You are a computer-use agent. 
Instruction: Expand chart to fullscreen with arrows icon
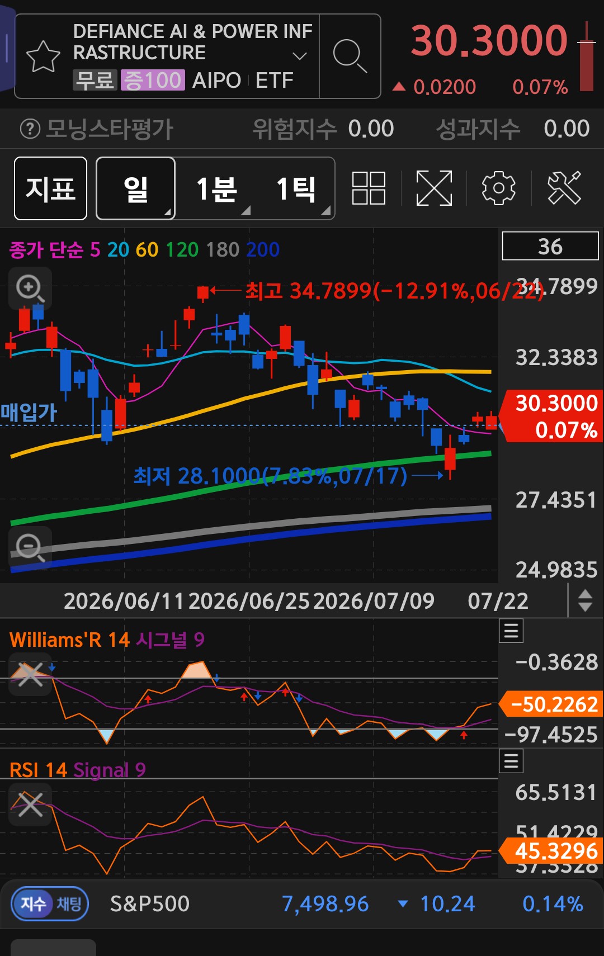[434, 188]
